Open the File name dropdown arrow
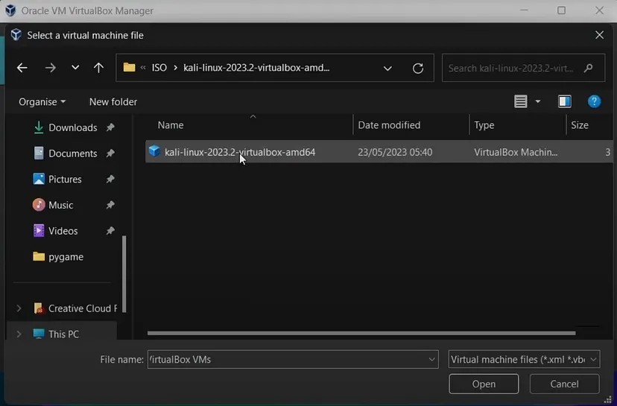Viewport: 617px width, 406px height. click(431, 360)
